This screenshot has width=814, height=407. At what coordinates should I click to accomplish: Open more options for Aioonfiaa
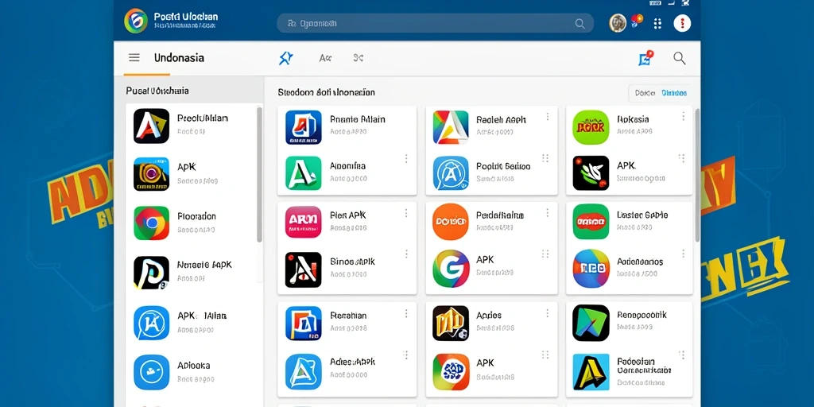[x=406, y=158]
